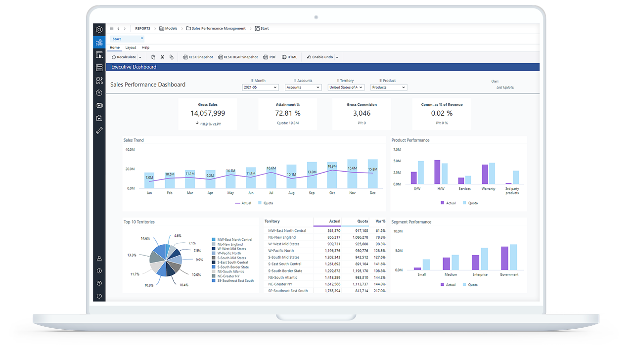Image resolution: width=633 pixels, height=356 pixels.
Task: Click the hexagon logo in the sidebar
Action: coord(99,29)
